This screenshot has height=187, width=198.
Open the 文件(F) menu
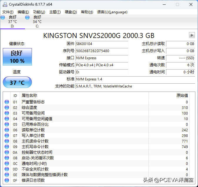pos(8,12)
